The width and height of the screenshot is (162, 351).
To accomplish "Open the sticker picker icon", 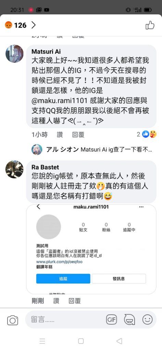I will click(129, 320).
